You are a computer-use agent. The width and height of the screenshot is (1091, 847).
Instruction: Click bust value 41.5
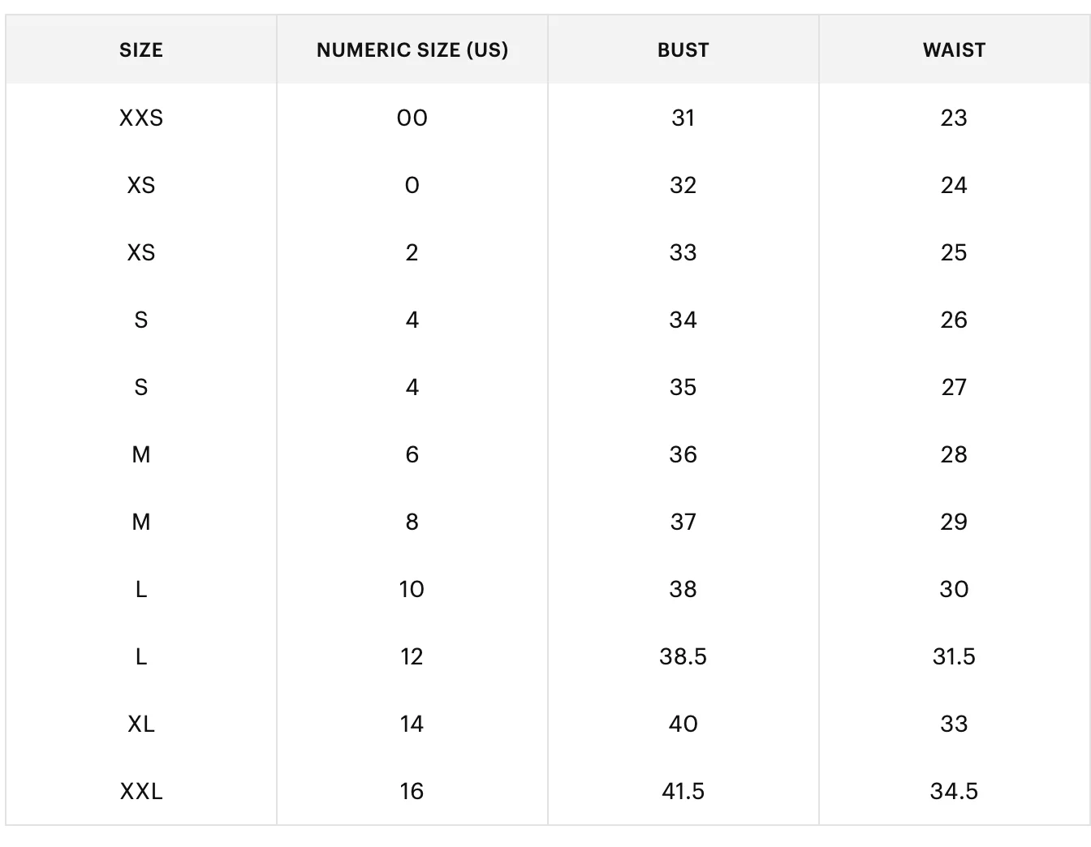click(x=683, y=791)
